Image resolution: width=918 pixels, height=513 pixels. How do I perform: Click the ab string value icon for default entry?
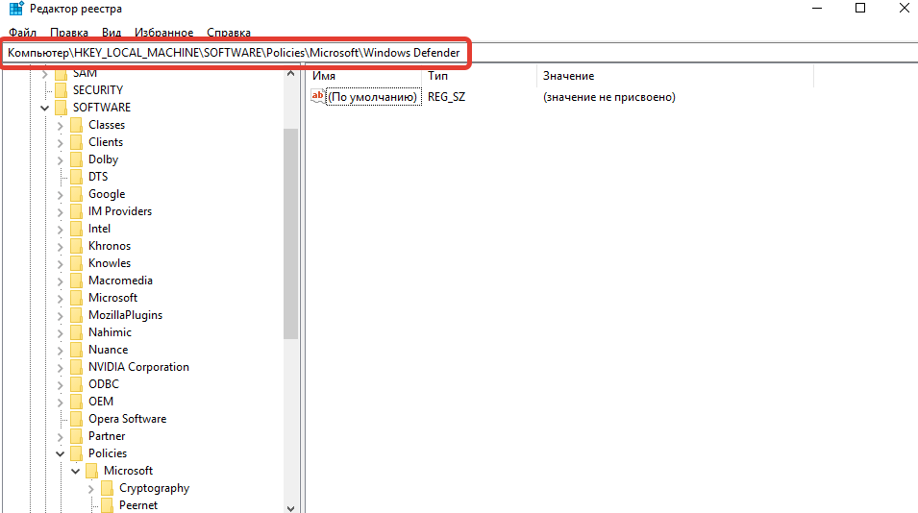(318, 97)
